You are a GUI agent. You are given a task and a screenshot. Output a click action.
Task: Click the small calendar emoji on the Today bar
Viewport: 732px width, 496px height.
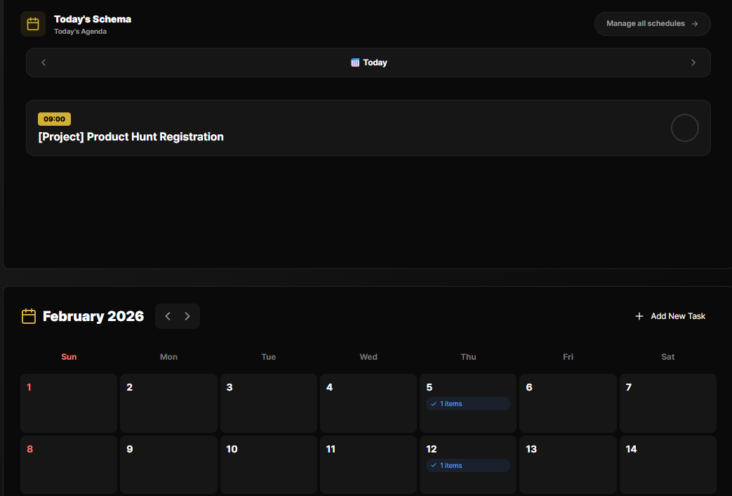tap(354, 63)
